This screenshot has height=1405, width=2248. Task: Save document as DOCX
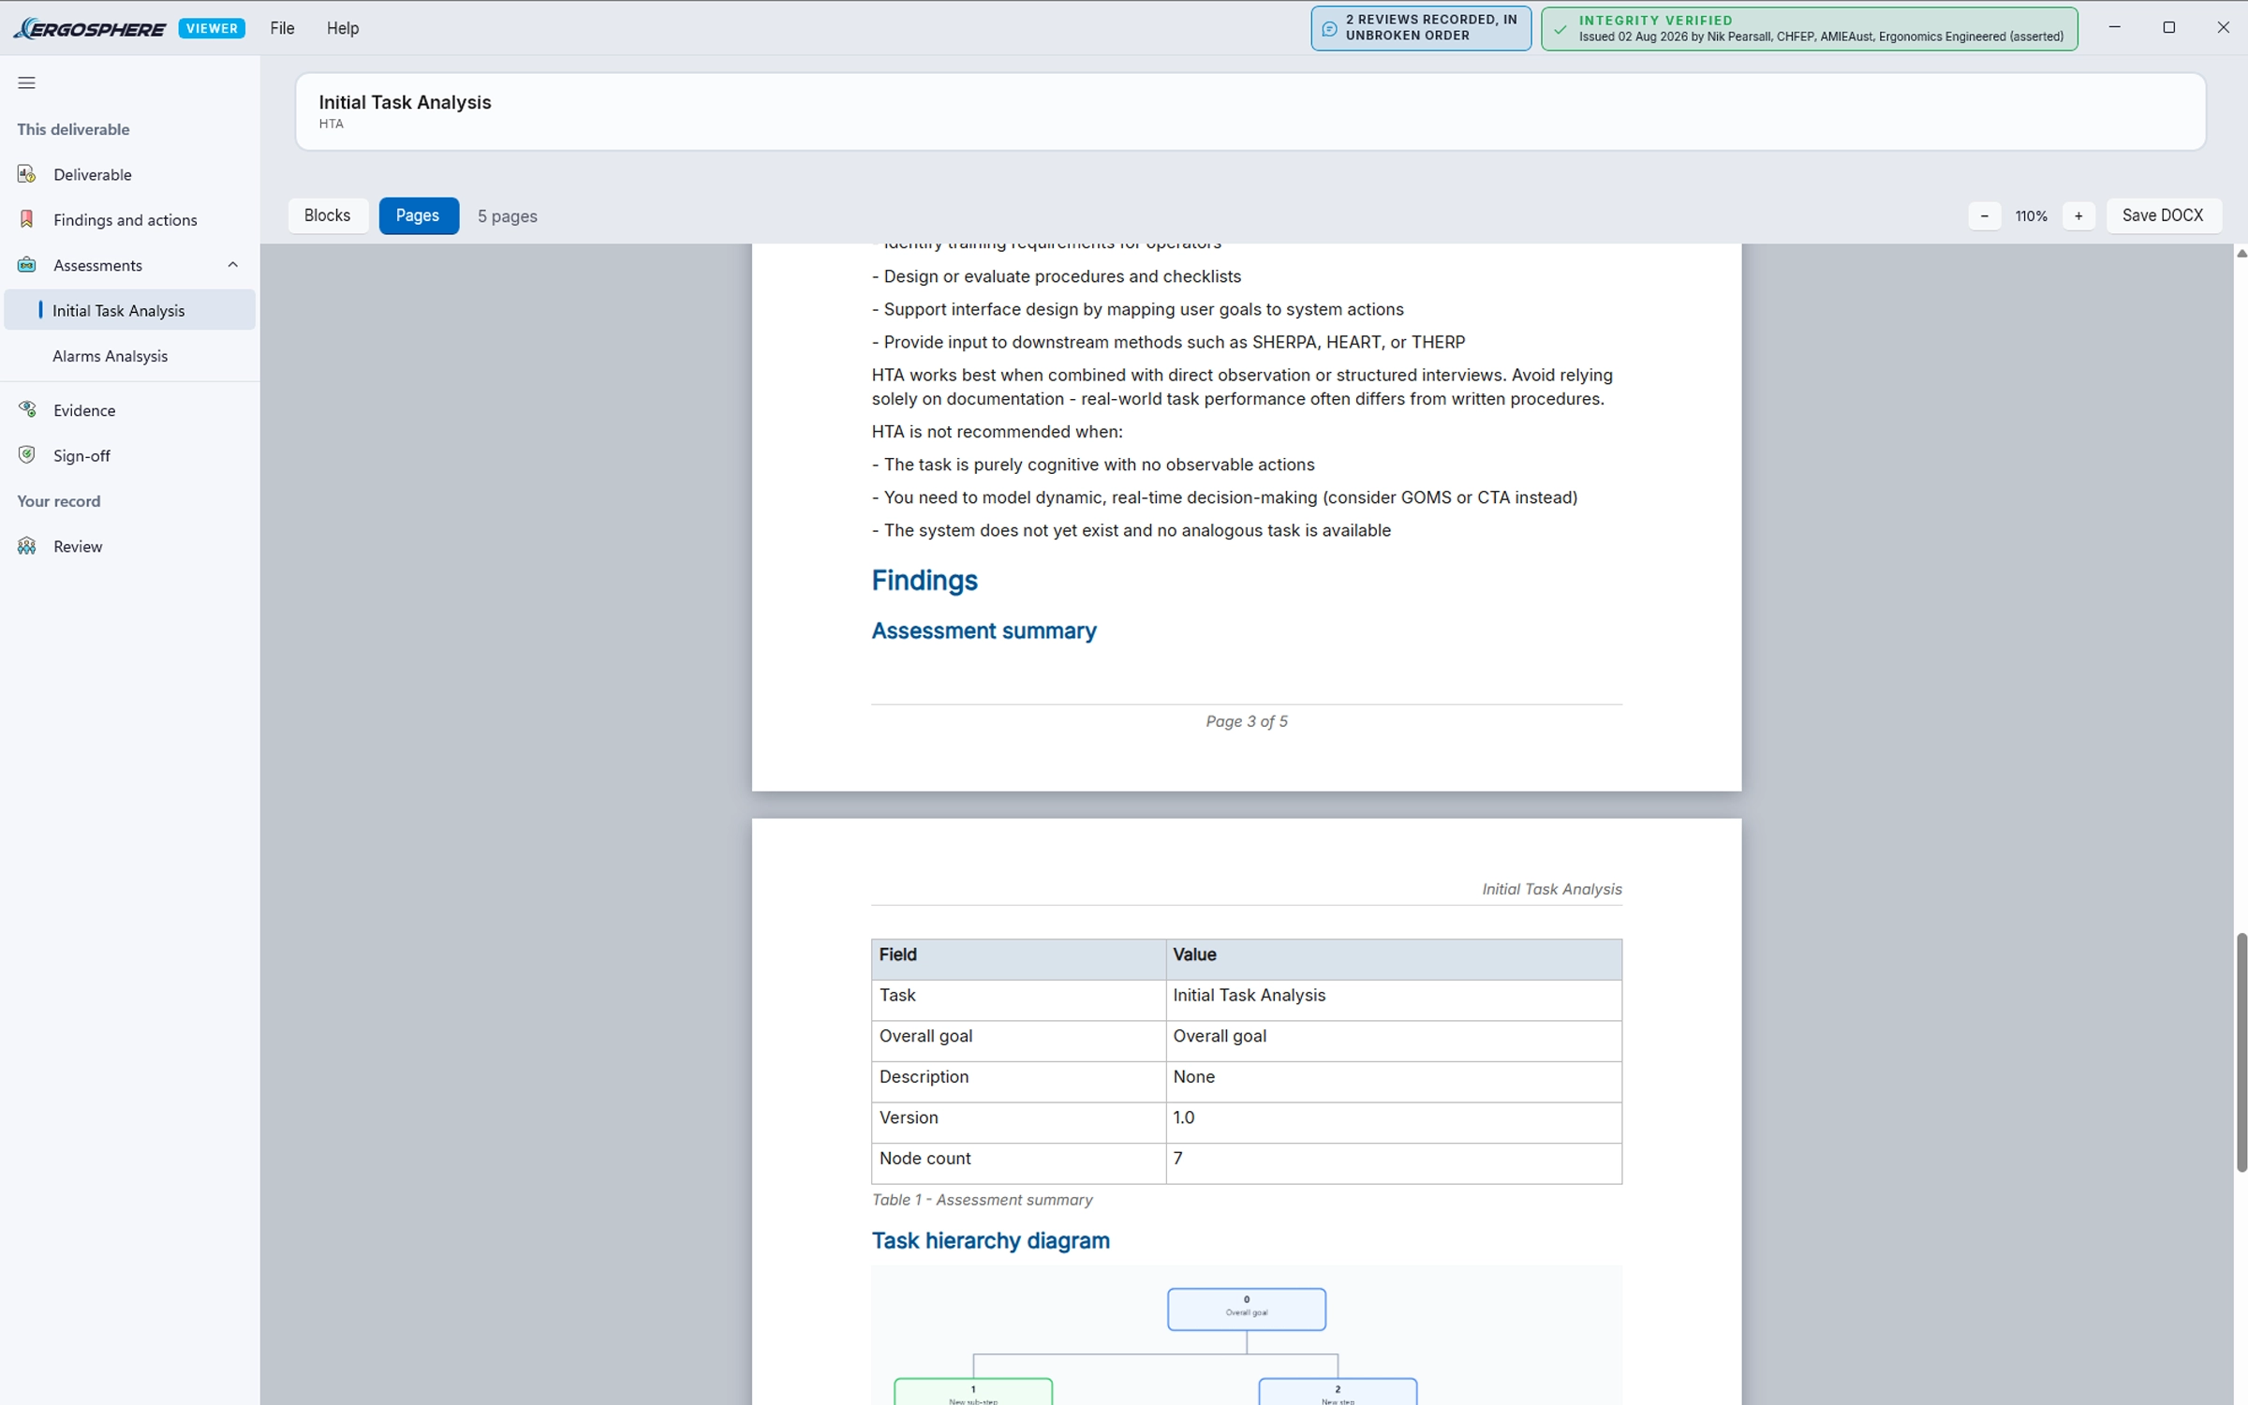coord(2163,215)
